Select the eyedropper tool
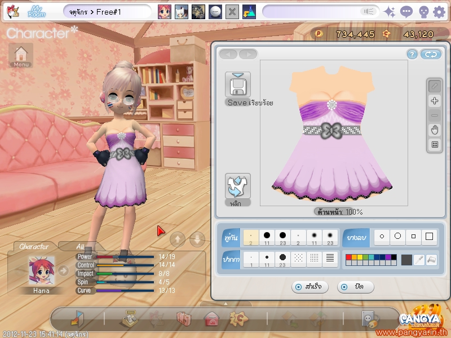This screenshot has height=338, width=451. 419,260
